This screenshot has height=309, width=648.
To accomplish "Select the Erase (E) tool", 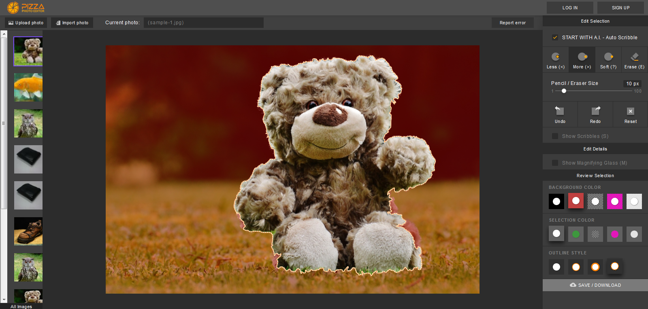I will pyautogui.click(x=634, y=60).
